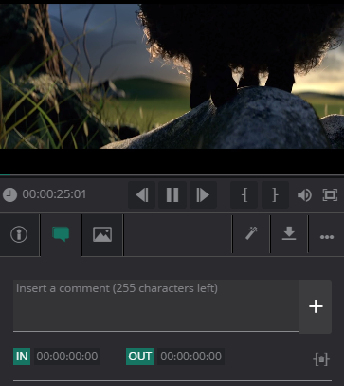The image size is (344, 386).
Task: Edit the OUT timecode 00:00:00:00 field
Action: point(191,357)
